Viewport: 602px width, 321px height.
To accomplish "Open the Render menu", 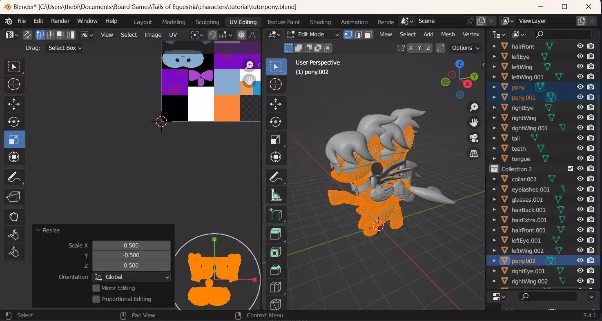I will point(60,21).
